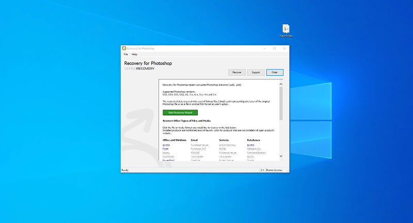Click the first Exchange Server link under Email
Viewport: 413px width, 223px height.
199,145
